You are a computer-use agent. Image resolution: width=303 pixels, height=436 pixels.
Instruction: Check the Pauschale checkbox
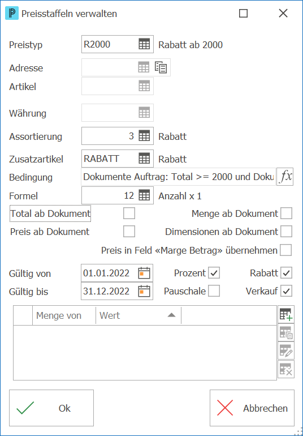pyautogui.click(x=214, y=291)
